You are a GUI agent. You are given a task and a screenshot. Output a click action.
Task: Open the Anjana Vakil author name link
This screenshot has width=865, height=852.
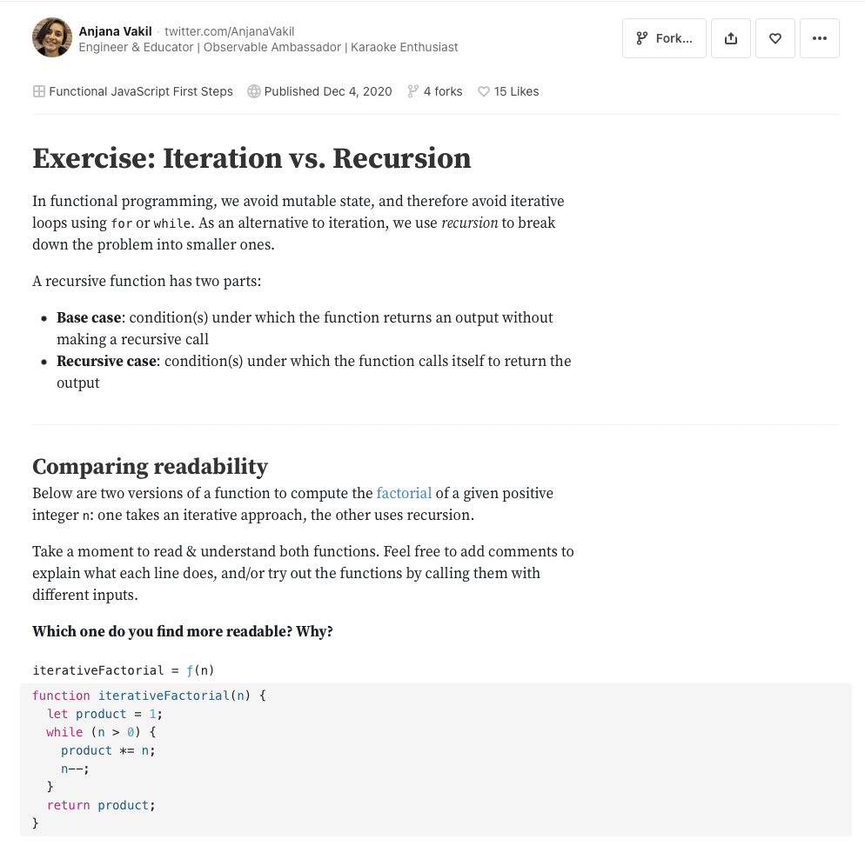pyautogui.click(x=115, y=31)
